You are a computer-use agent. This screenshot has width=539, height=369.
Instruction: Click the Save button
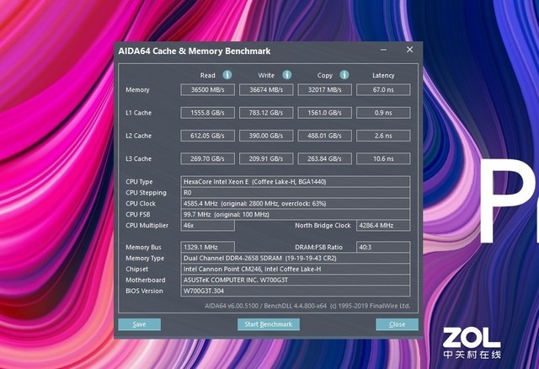pyautogui.click(x=139, y=324)
